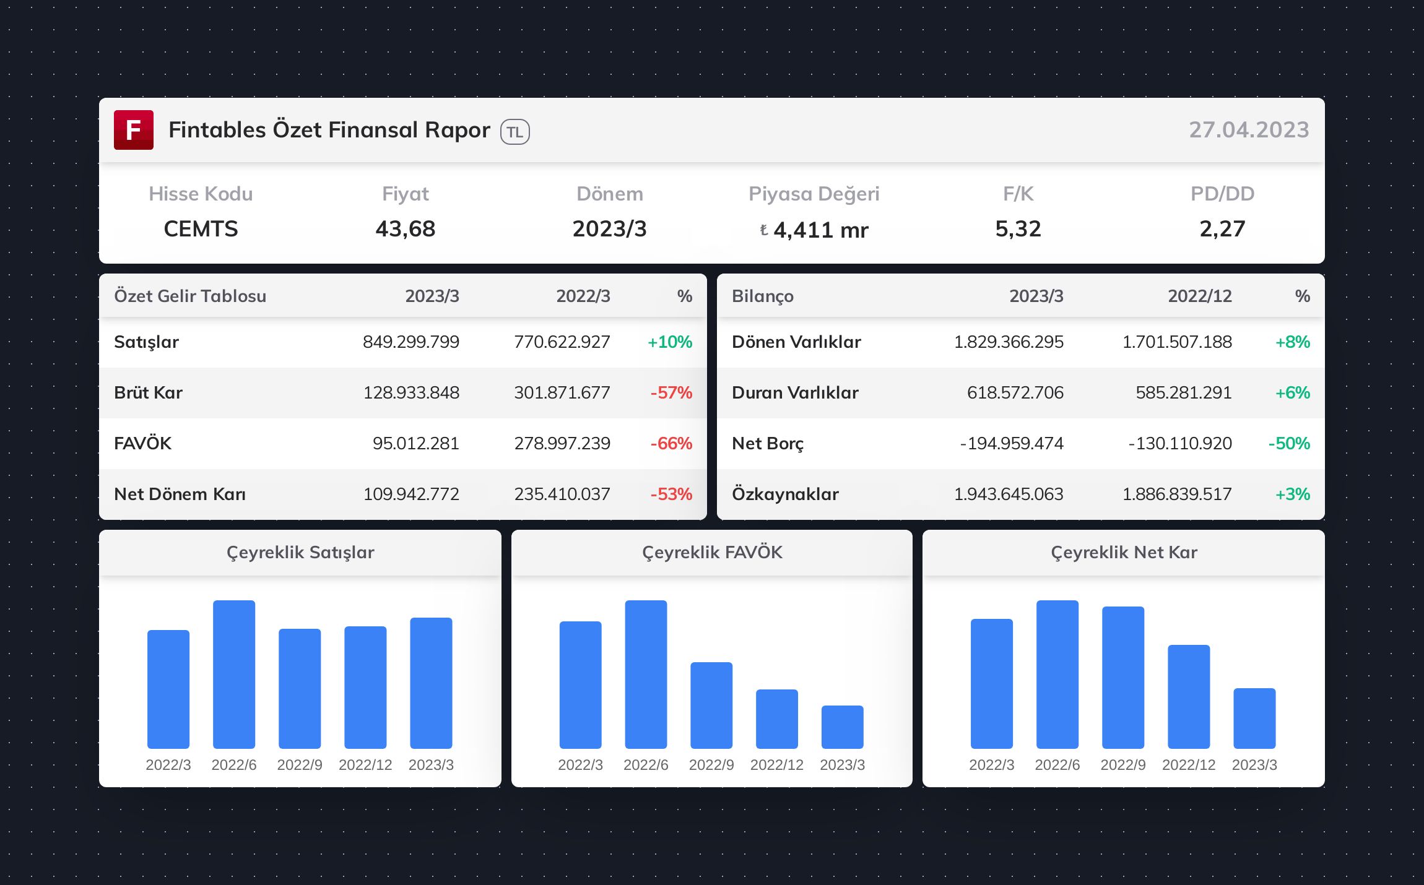This screenshot has height=885, width=1424.
Task: Click the 2022/12 bar in Çeyreklik Net Kar
Action: click(1188, 697)
